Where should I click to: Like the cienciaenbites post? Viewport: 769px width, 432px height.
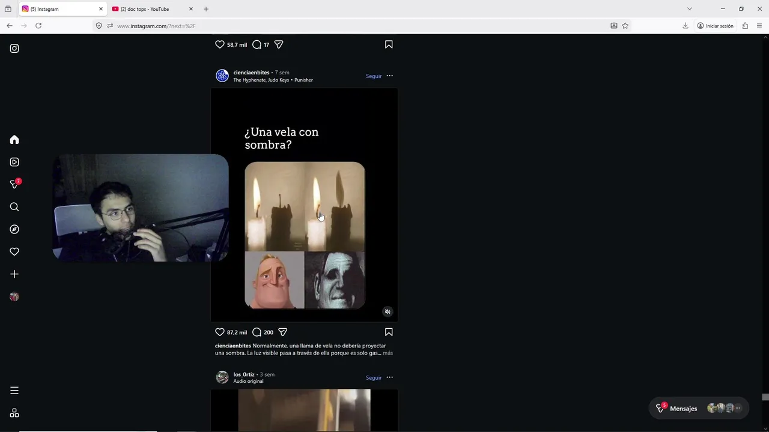pyautogui.click(x=220, y=332)
